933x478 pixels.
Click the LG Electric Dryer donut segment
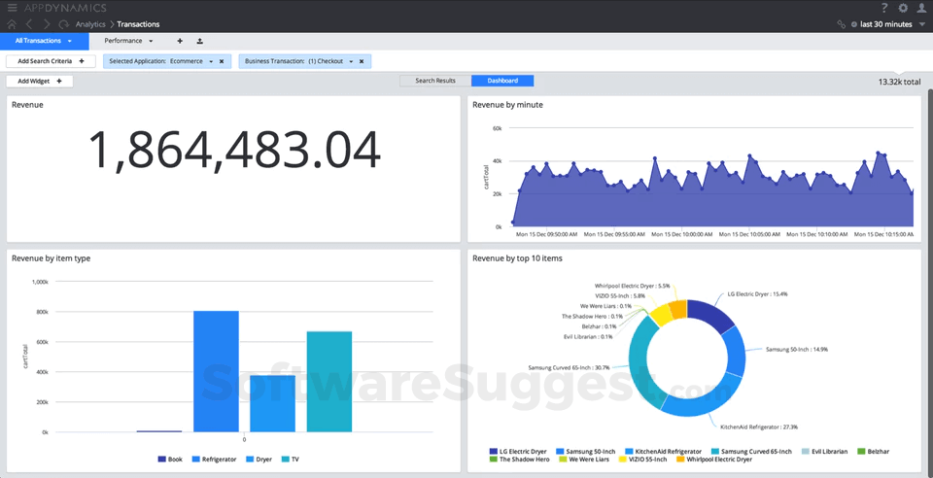tap(709, 315)
